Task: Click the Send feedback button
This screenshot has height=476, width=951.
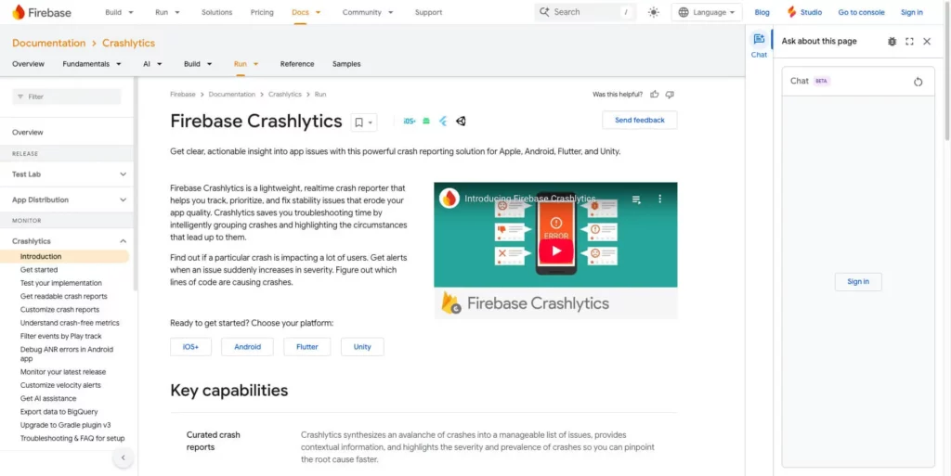Action: coord(639,120)
